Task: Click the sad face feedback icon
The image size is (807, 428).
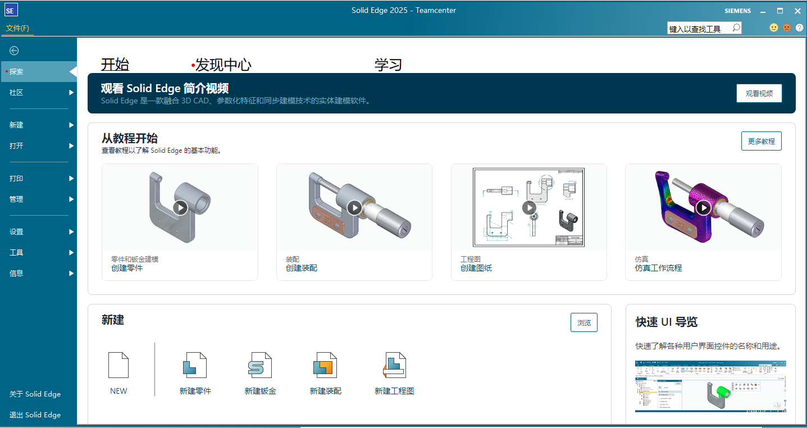Action: click(x=786, y=27)
